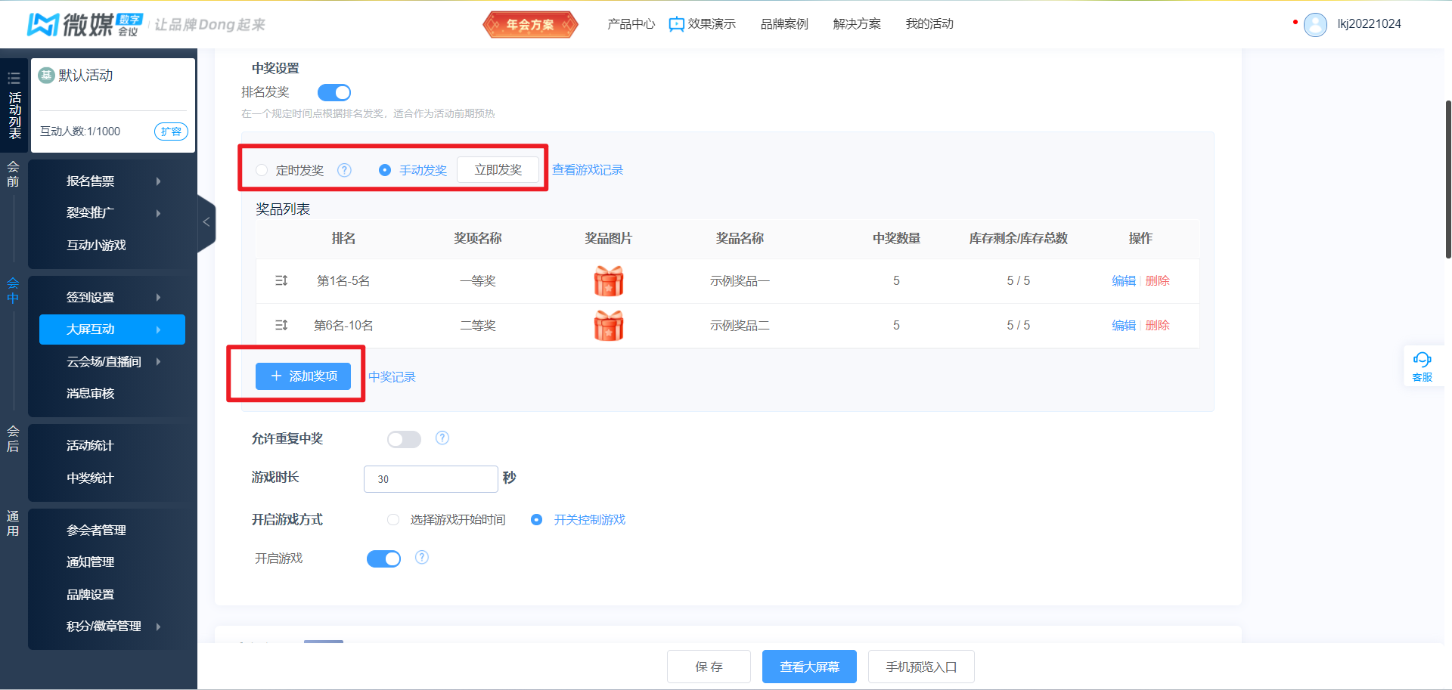
Task: Click 编辑 for the 一等奖 row
Action: click(x=1124, y=281)
